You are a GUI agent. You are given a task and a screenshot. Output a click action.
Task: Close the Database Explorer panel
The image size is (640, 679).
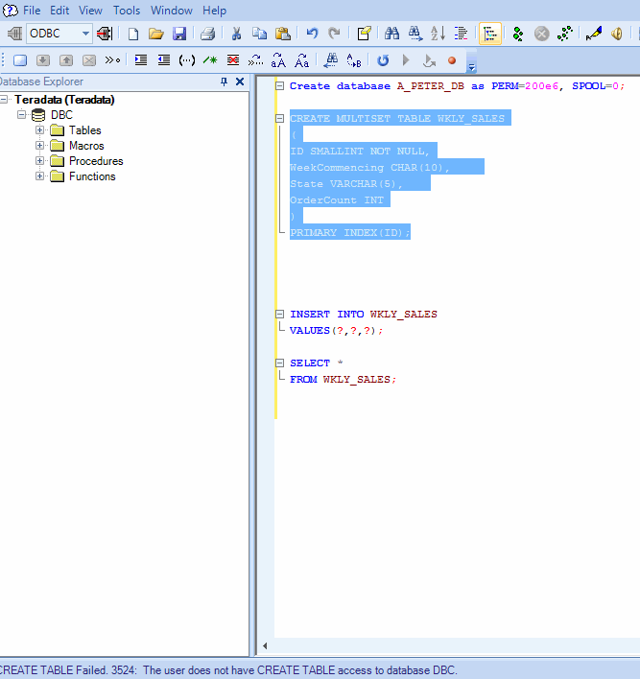pyautogui.click(x=240, y=82)
